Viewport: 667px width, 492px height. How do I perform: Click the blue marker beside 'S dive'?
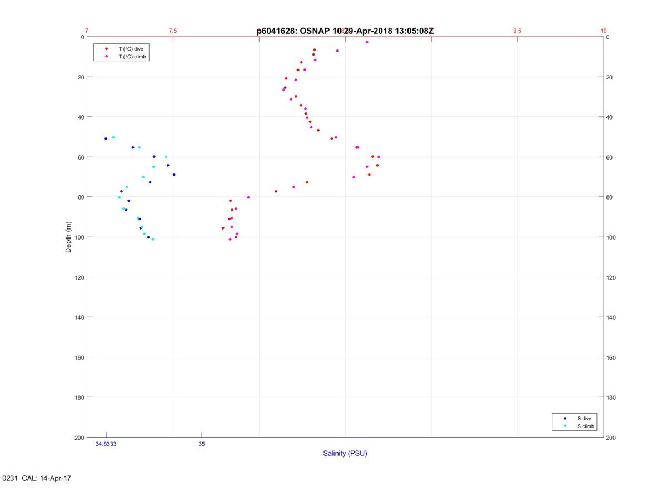[x=565, y=418]
